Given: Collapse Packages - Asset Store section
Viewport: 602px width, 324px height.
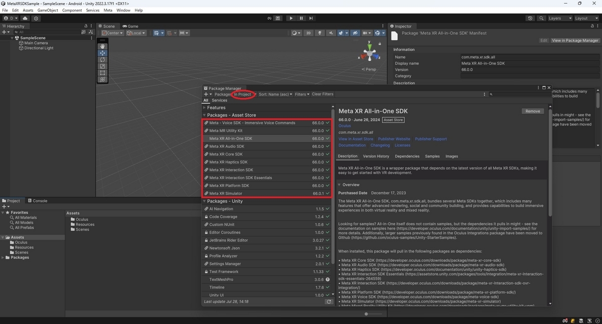Looking at the screenshot, I should click(205, 115).
